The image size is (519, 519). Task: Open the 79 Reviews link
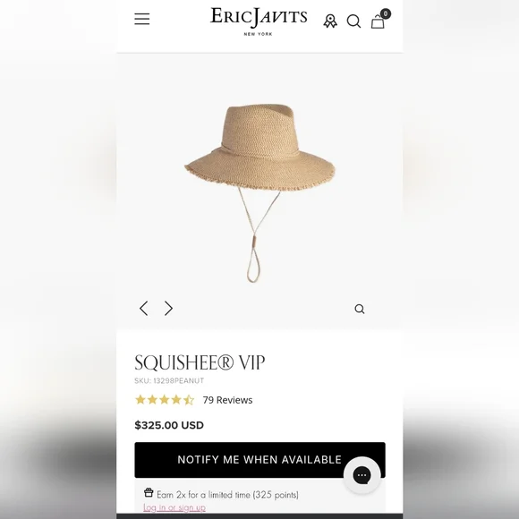(x=227, y=400)
